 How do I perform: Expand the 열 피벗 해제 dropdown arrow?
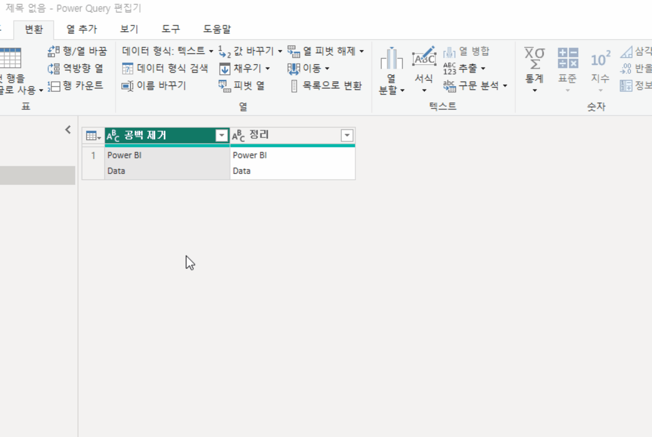point(362,51)
